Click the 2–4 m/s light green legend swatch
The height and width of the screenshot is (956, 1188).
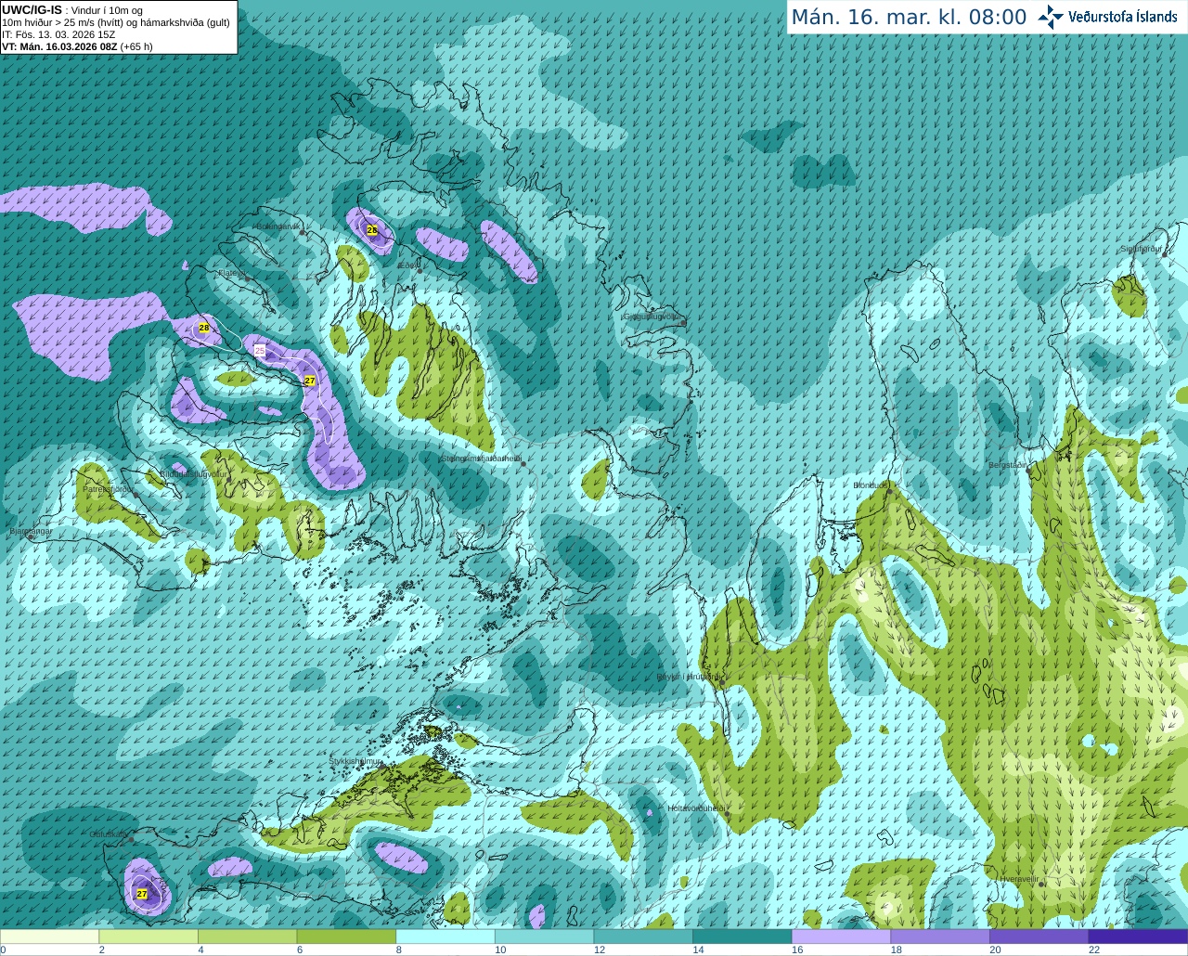pyautogui.click(x=148, y=937)
